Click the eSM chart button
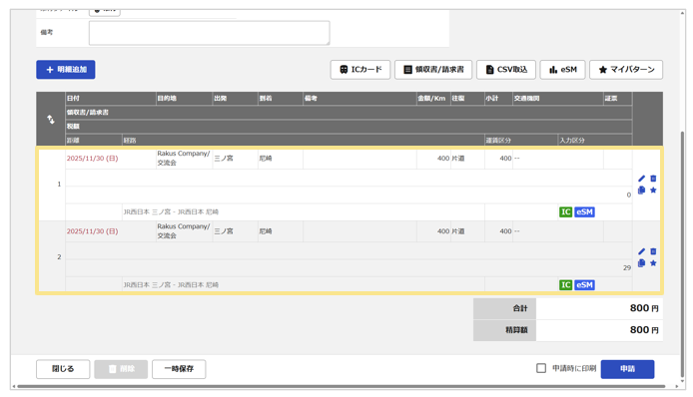The width and height of the screenshot is (693, 397). [x=562, y=70]
